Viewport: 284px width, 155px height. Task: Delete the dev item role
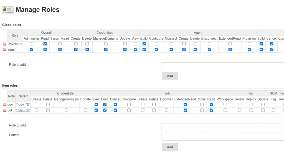5,105
